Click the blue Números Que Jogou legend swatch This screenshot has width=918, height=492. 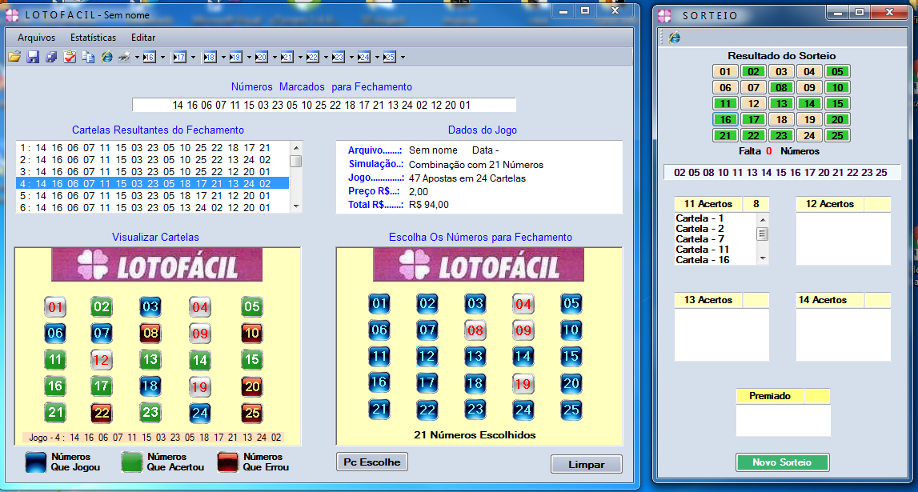pyautogui.click(x=35, y=462)
